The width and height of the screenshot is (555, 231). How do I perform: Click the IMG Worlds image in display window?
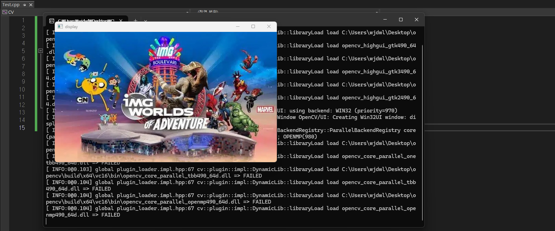166,97
